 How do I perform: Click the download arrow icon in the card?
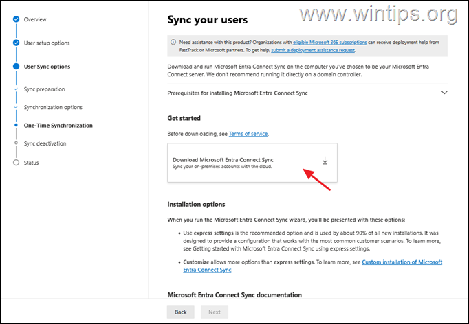pos(325,161)
